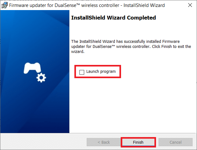Image resolution: width=197 pixels, height=150 pixels.
Task: Click DualSense in the message paragraph
Action: [102, 47]
